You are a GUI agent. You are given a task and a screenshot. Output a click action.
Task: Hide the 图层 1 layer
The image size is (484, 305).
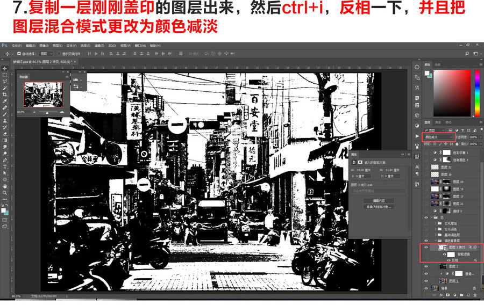click(x=426, y=281)
